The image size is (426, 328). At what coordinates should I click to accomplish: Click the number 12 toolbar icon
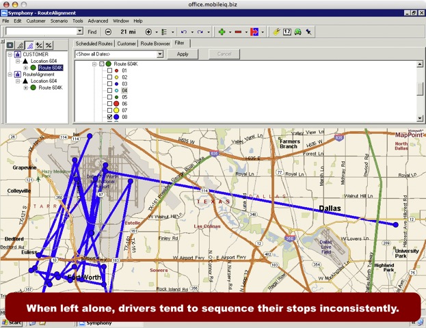pyautogui.click(x=287, y=31)
